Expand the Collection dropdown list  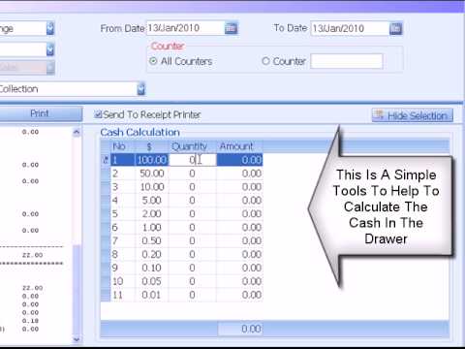[x=141, y=89]
